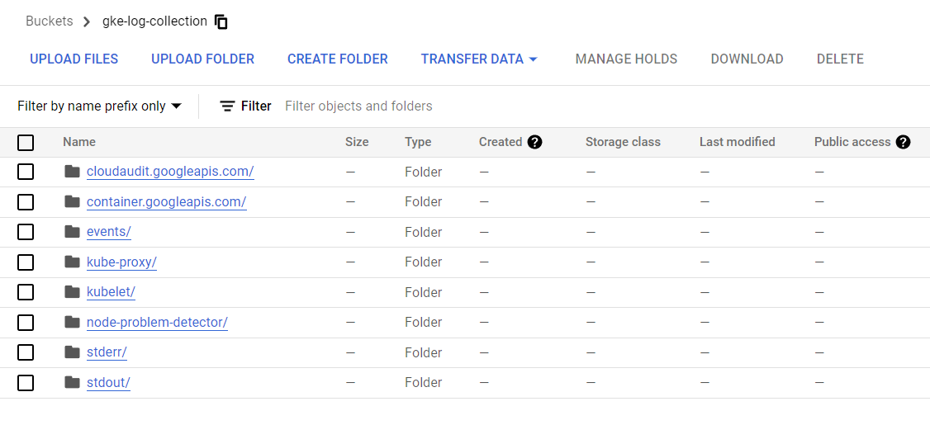Click the folder icon beside stdout/
The image size is (930, 425).
72,382
